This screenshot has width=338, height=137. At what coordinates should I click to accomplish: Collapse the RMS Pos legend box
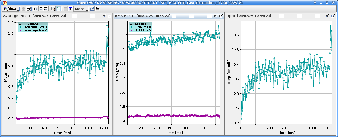pos(131,24)
